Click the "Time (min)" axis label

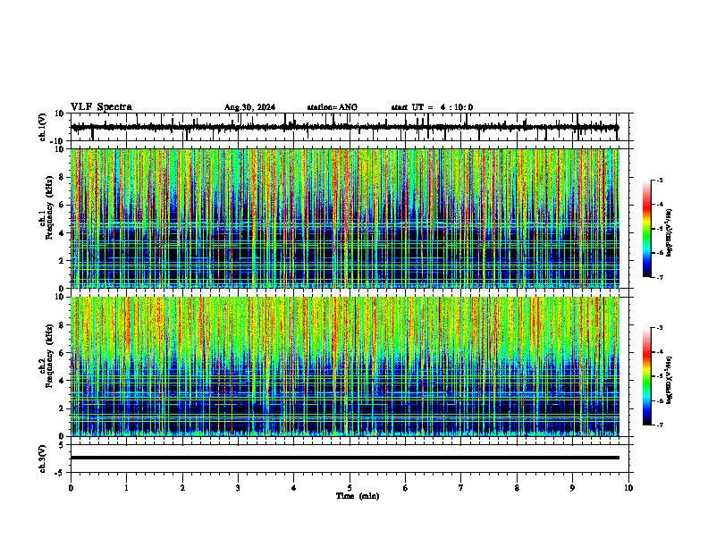[x=358, y=496]
